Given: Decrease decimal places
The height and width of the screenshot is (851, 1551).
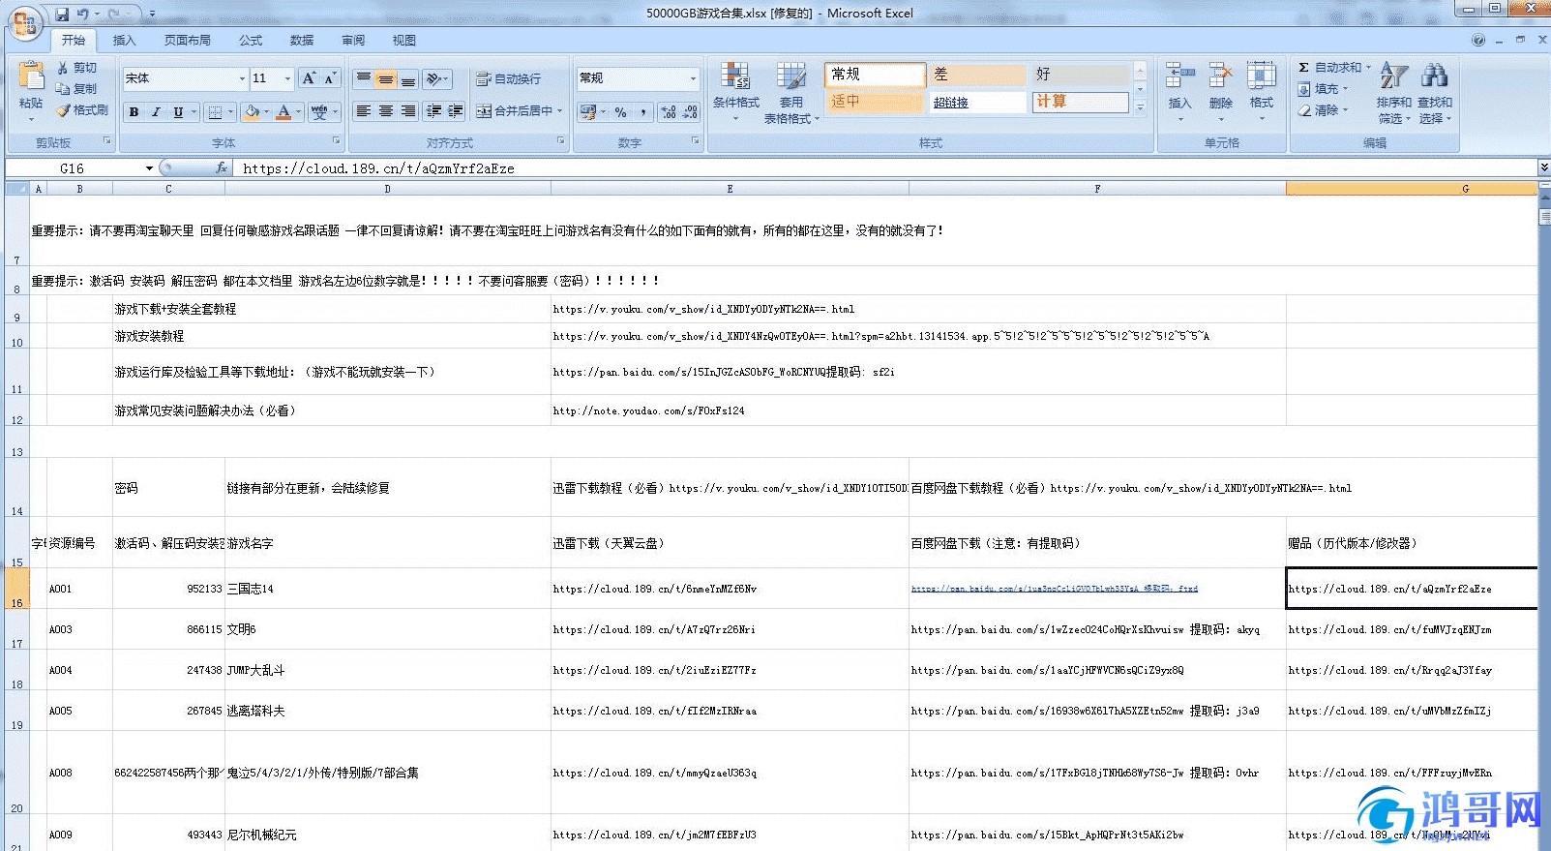Looking at the screenshot, I should (690, 112).
